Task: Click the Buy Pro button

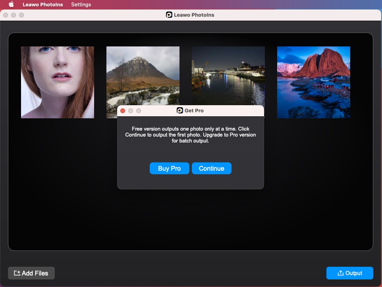Action: point(169,168)
